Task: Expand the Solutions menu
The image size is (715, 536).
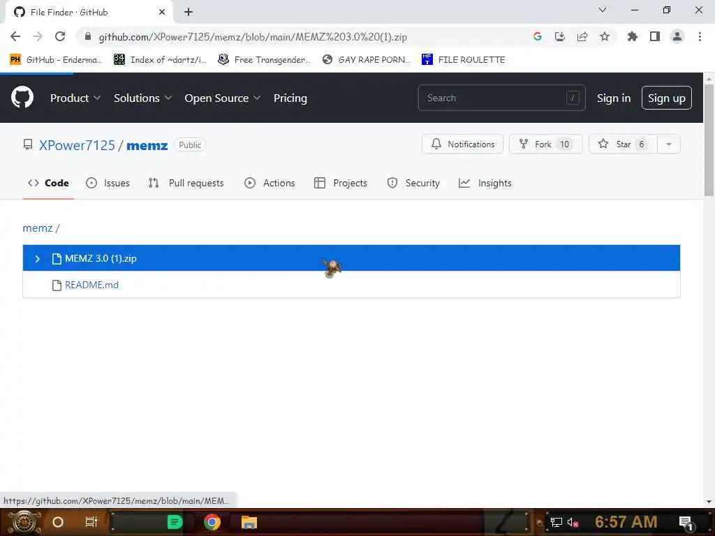Action: pyautogui.click(x=142, y=98)
